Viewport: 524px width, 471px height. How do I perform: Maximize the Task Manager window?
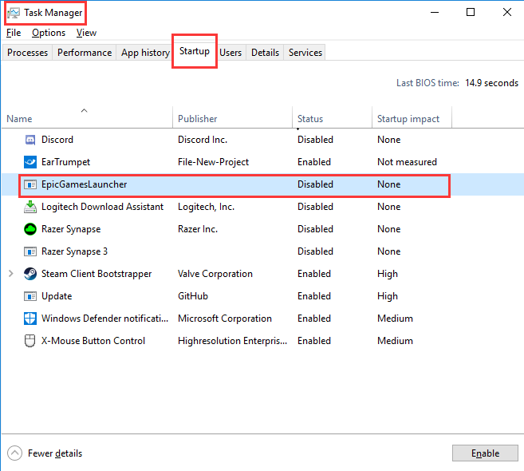471,13
